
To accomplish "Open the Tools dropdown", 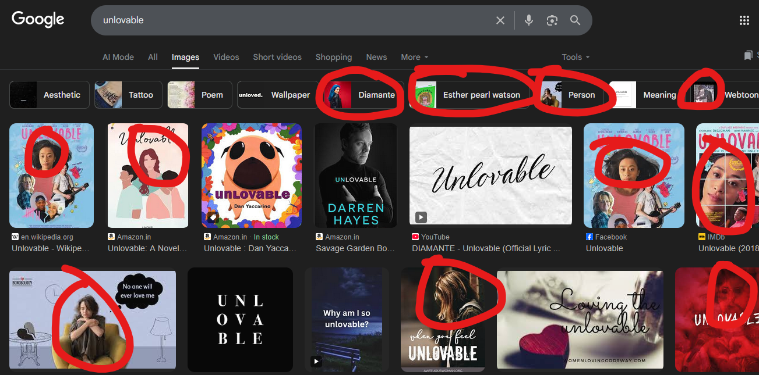I will pyautogui.click(x=575, y=57).
